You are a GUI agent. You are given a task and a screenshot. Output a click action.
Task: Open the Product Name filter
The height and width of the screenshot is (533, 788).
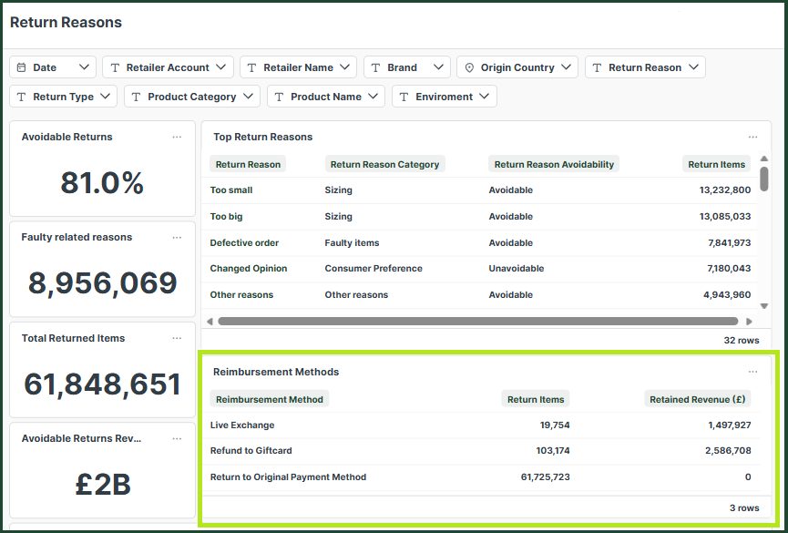325,97
